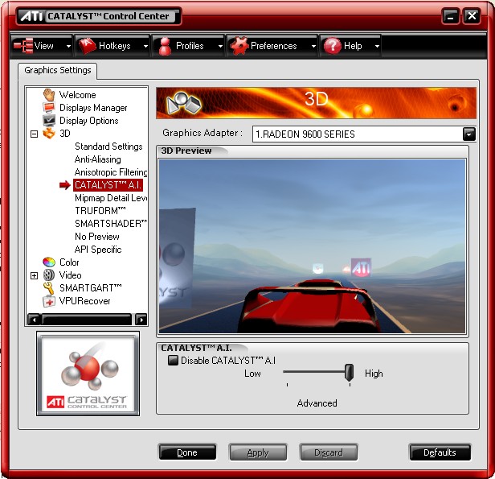Collapse the 3D tree node
This screenshot has height=479, width=495.
coord(34,134)
